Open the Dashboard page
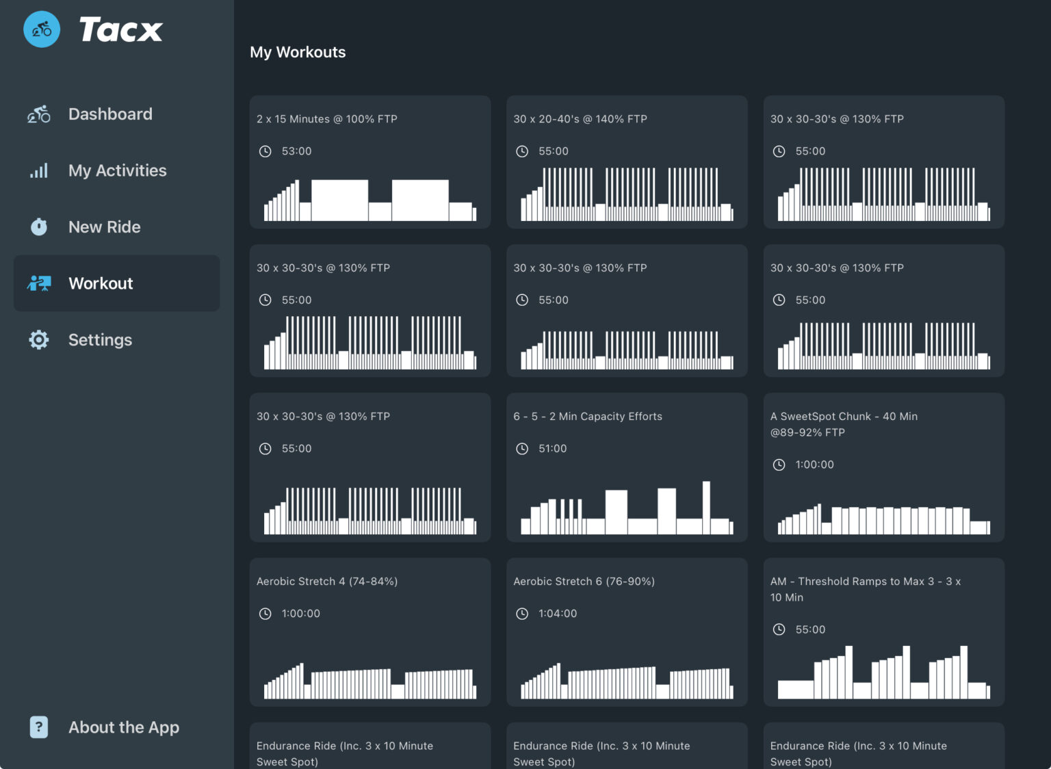 click(110, 114)
